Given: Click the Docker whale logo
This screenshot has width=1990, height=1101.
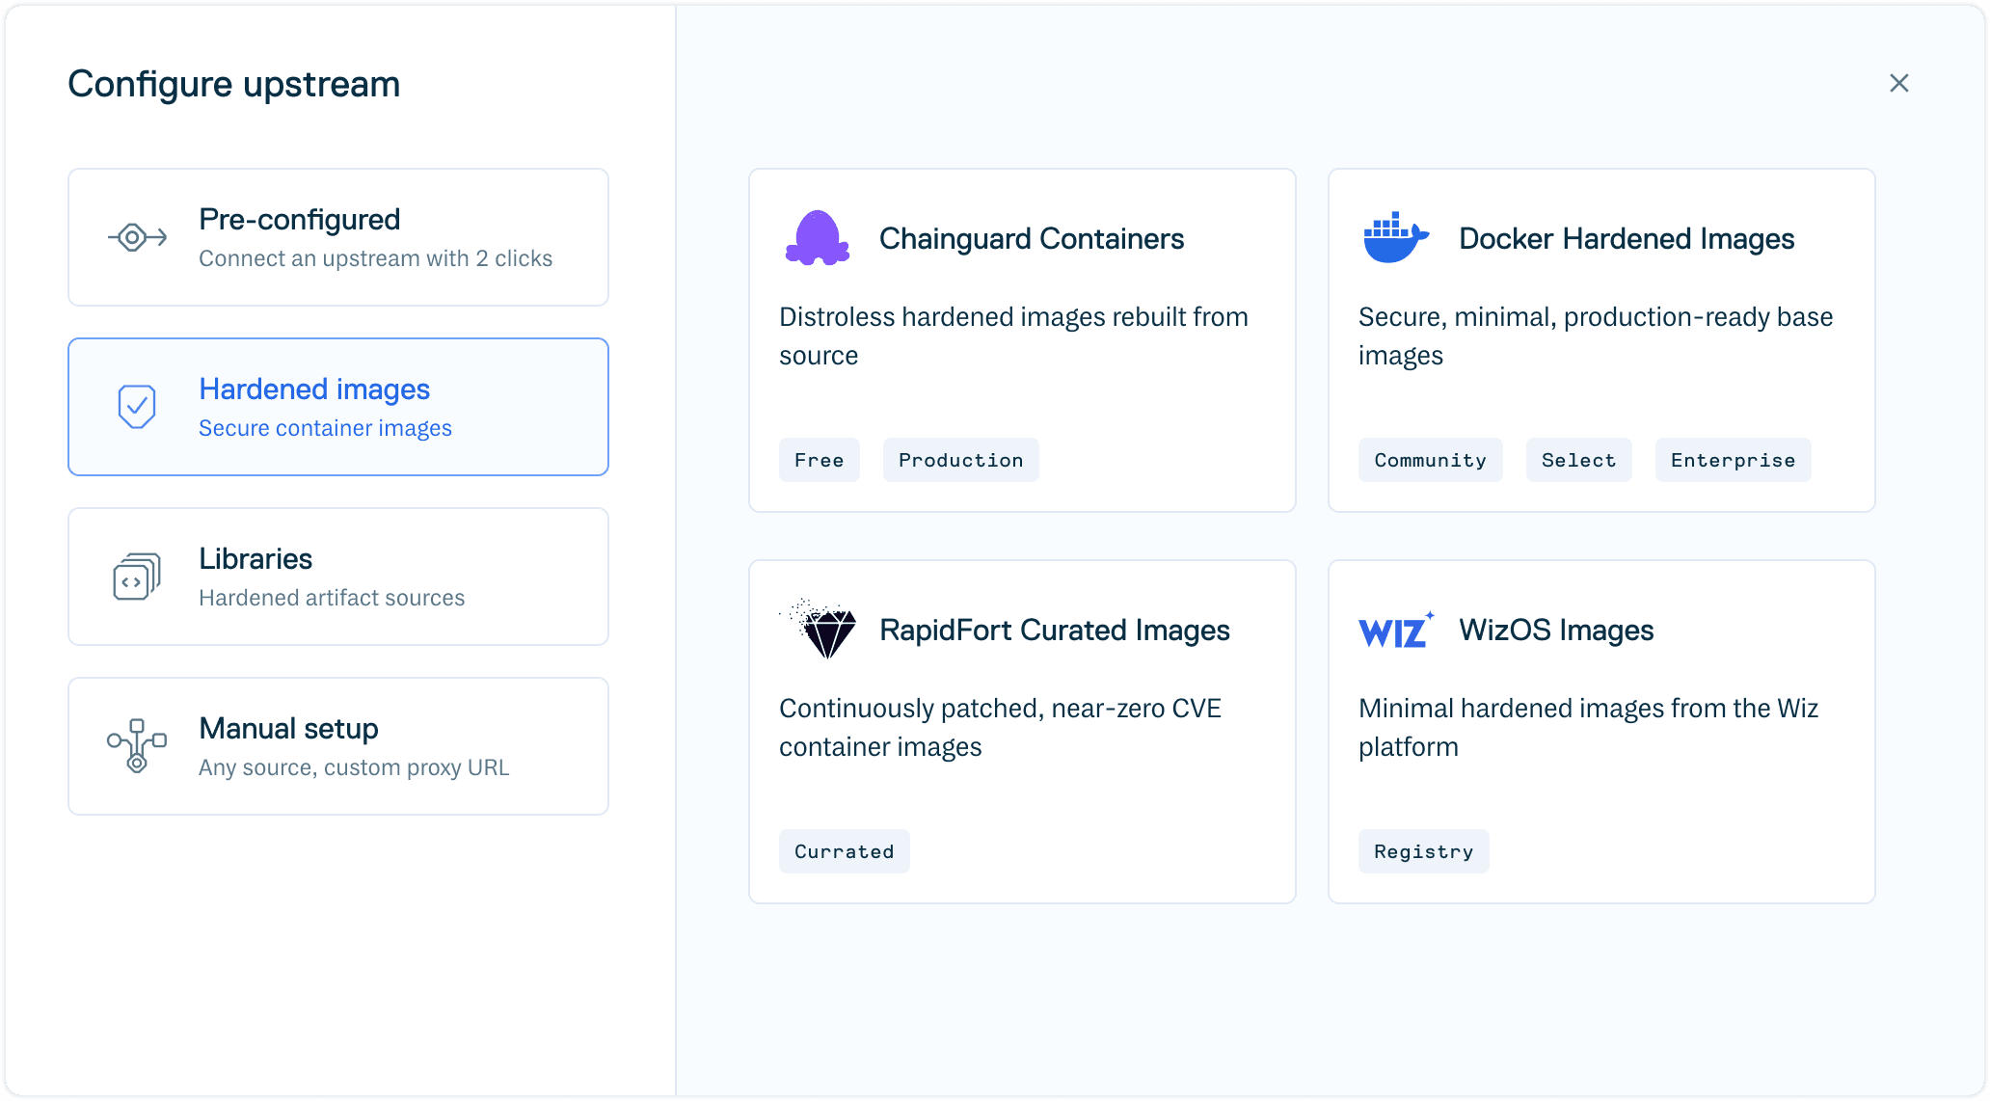Looking at the screenshot, I should pos(1396,238).
